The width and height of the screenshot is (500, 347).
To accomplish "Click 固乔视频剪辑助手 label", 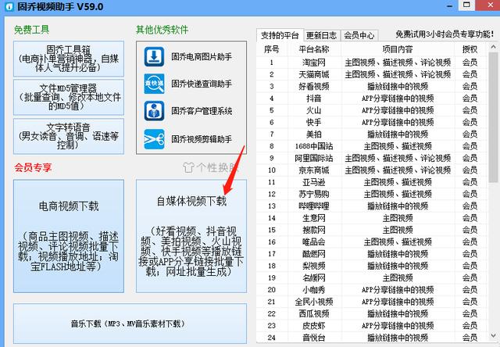I will [x=202, y=139].
